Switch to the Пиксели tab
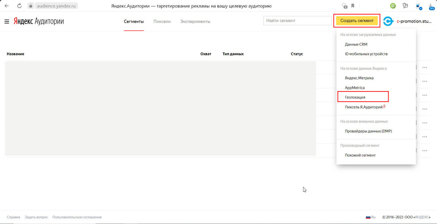437x224 pixels. coord(162,21)
